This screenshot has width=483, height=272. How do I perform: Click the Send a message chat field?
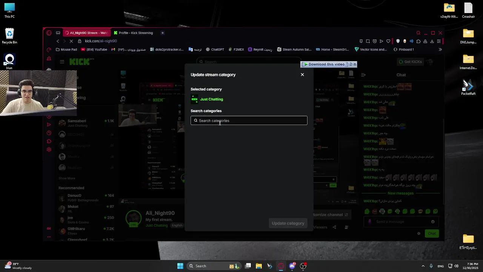(x=402, y=222)
